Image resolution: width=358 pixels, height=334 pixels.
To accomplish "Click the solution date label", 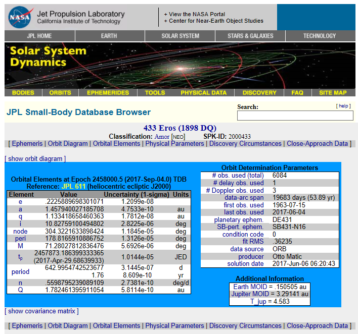I will coord(245,263).
